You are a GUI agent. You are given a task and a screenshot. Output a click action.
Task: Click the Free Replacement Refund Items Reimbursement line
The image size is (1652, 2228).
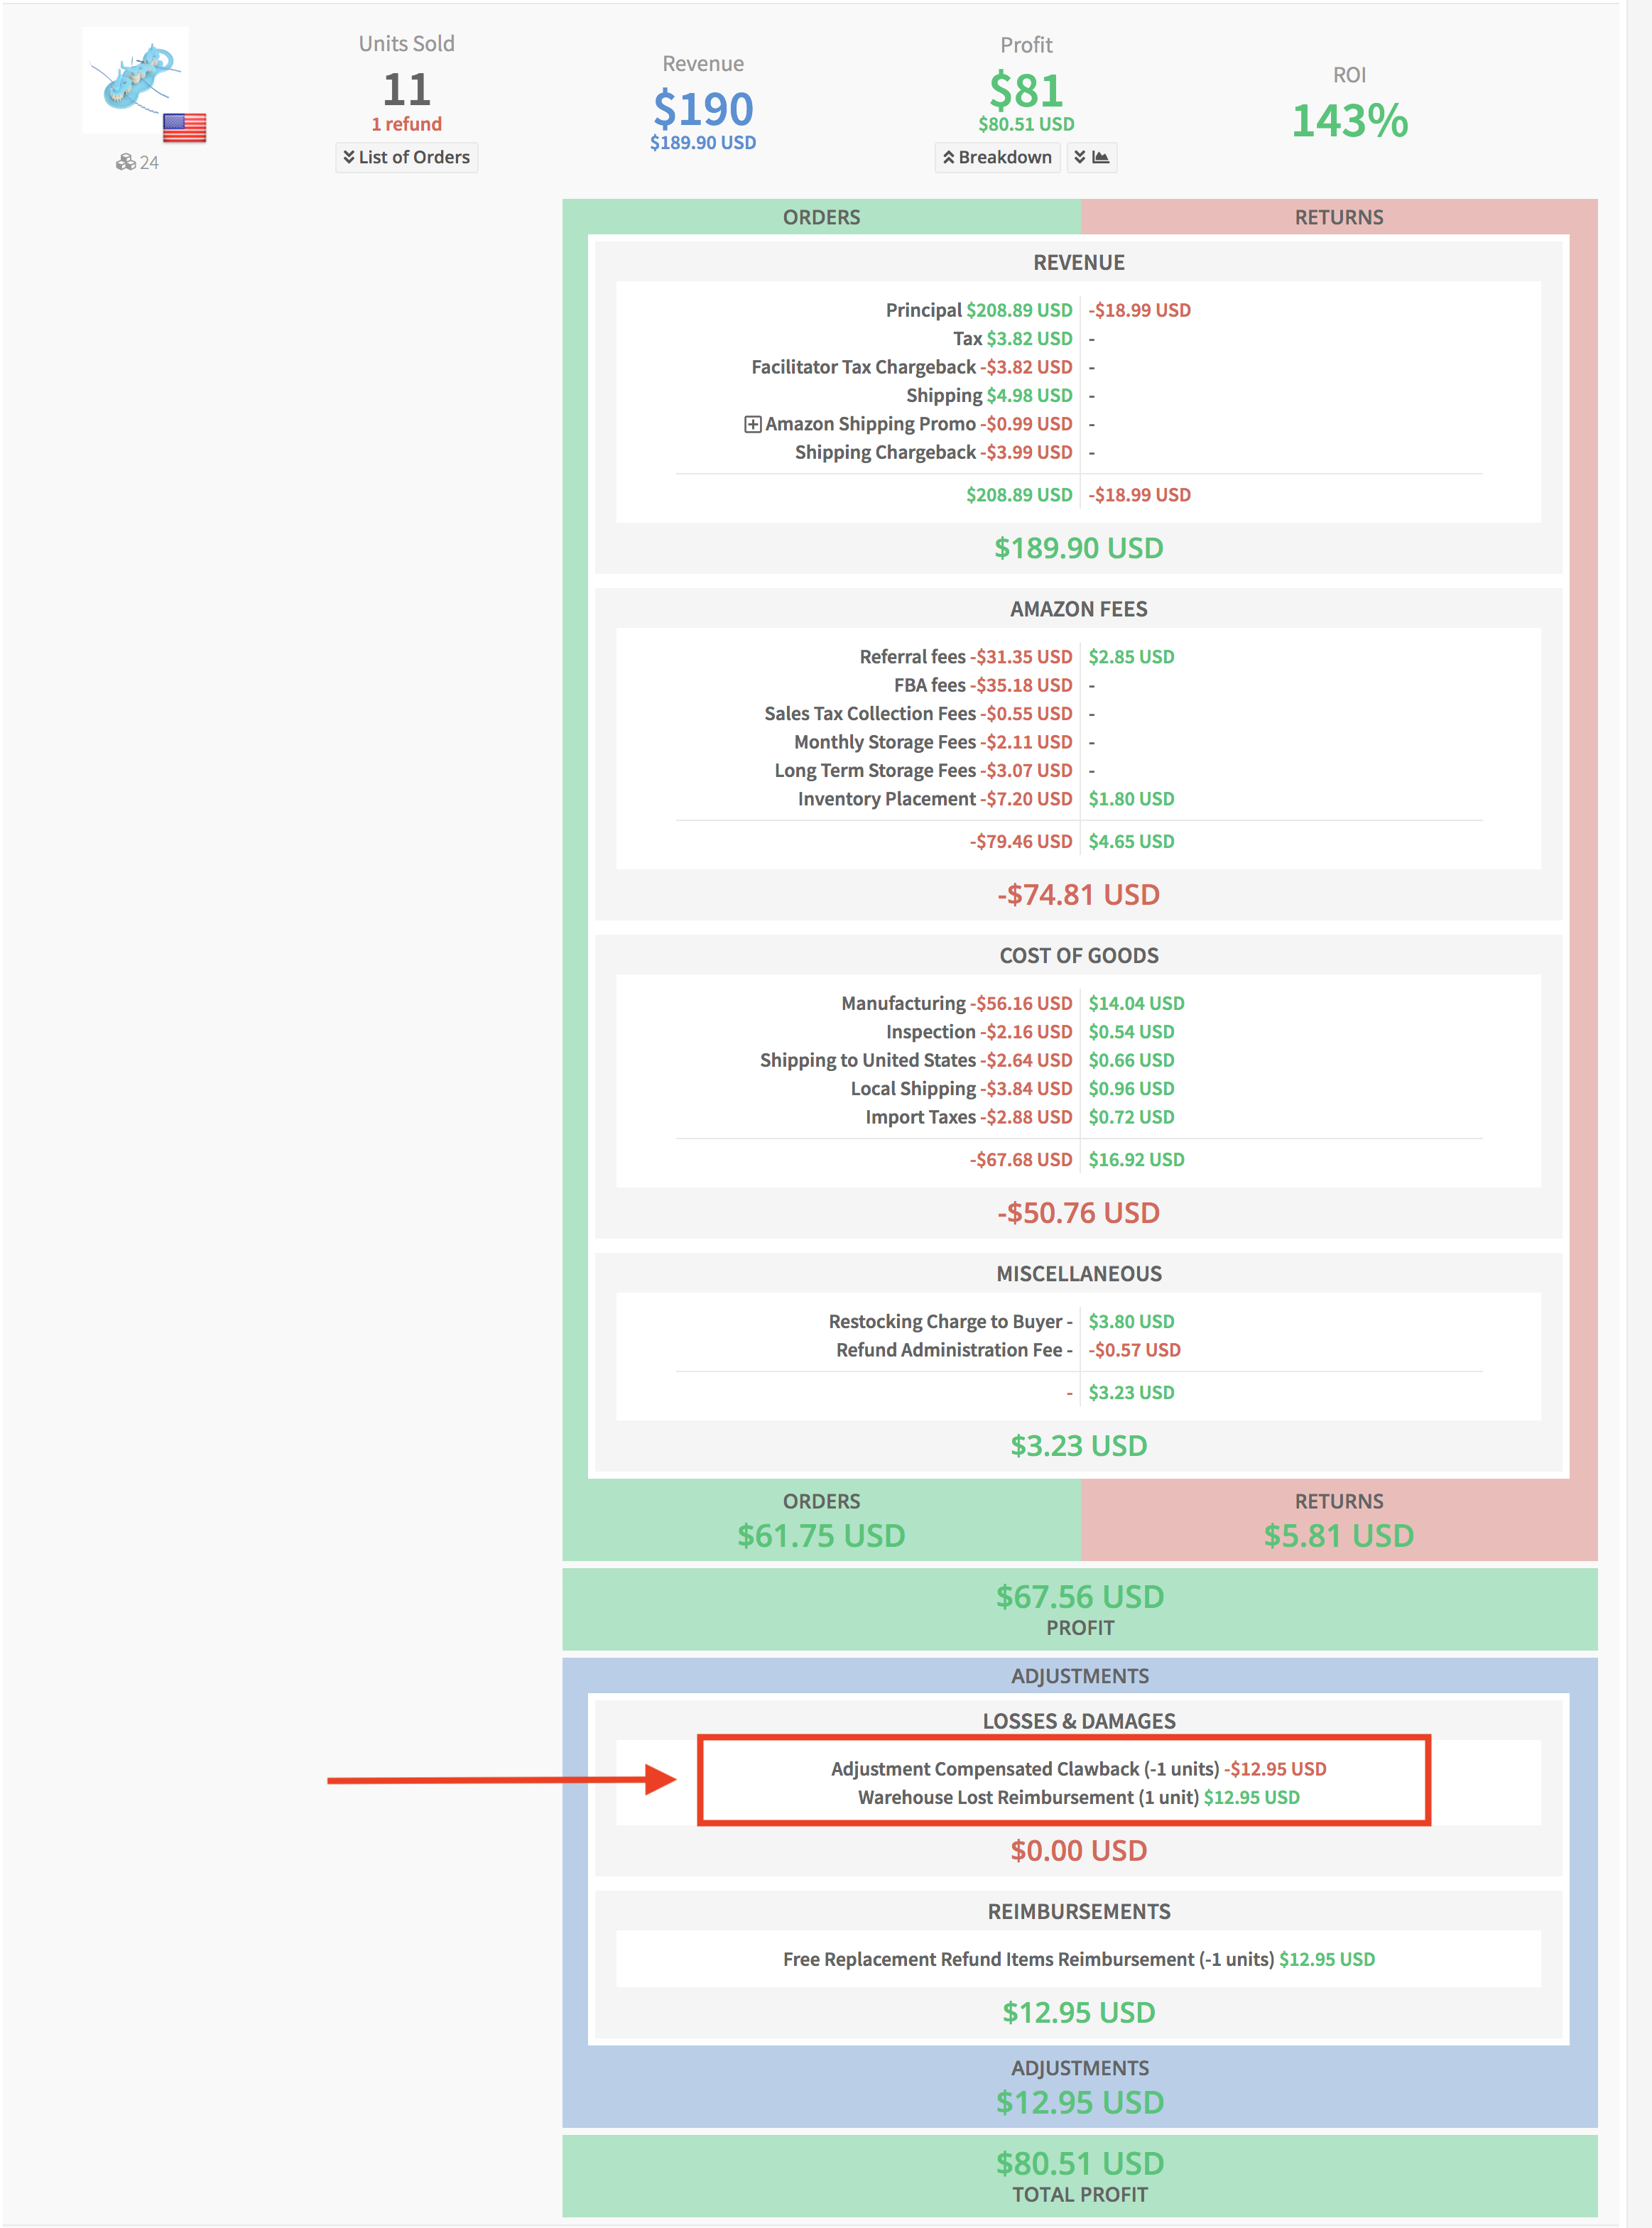1078,1958
